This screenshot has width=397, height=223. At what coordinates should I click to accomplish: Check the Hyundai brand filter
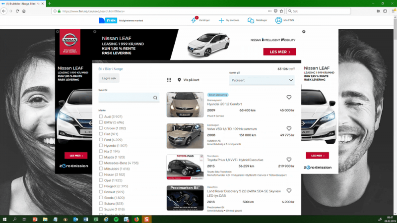101,145
